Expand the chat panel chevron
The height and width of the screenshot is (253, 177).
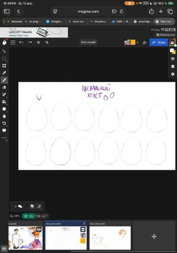15,206
